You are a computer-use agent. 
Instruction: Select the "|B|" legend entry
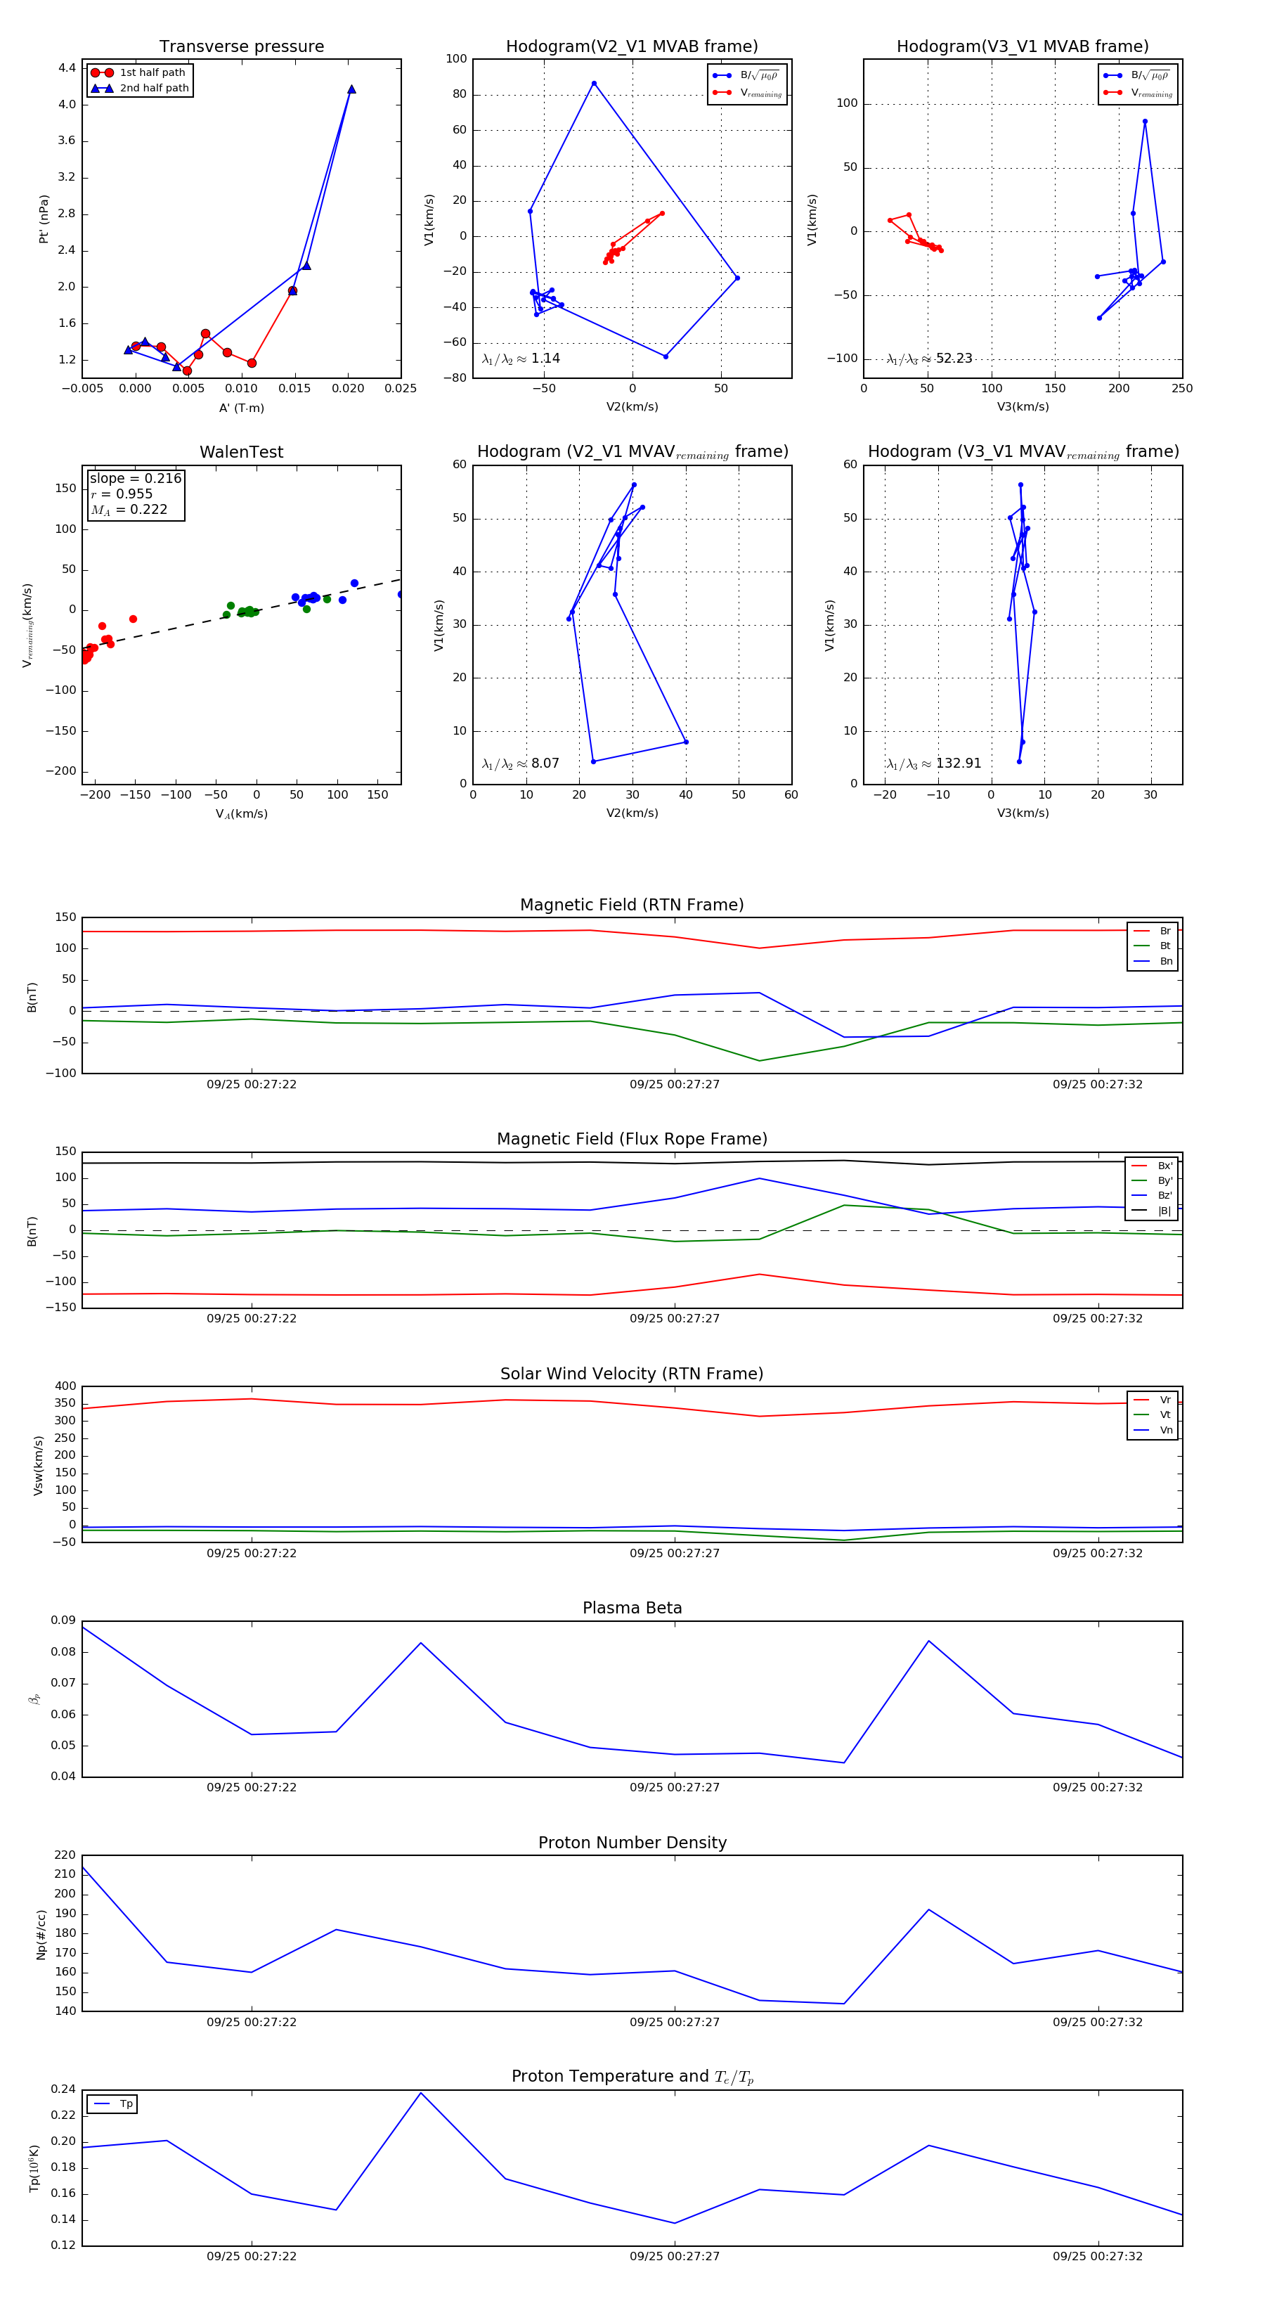[1152, 1211]
